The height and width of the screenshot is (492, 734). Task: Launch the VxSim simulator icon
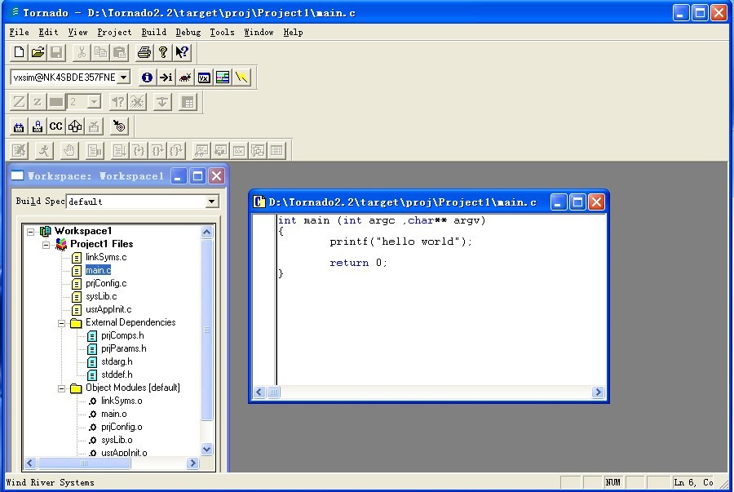204,78
